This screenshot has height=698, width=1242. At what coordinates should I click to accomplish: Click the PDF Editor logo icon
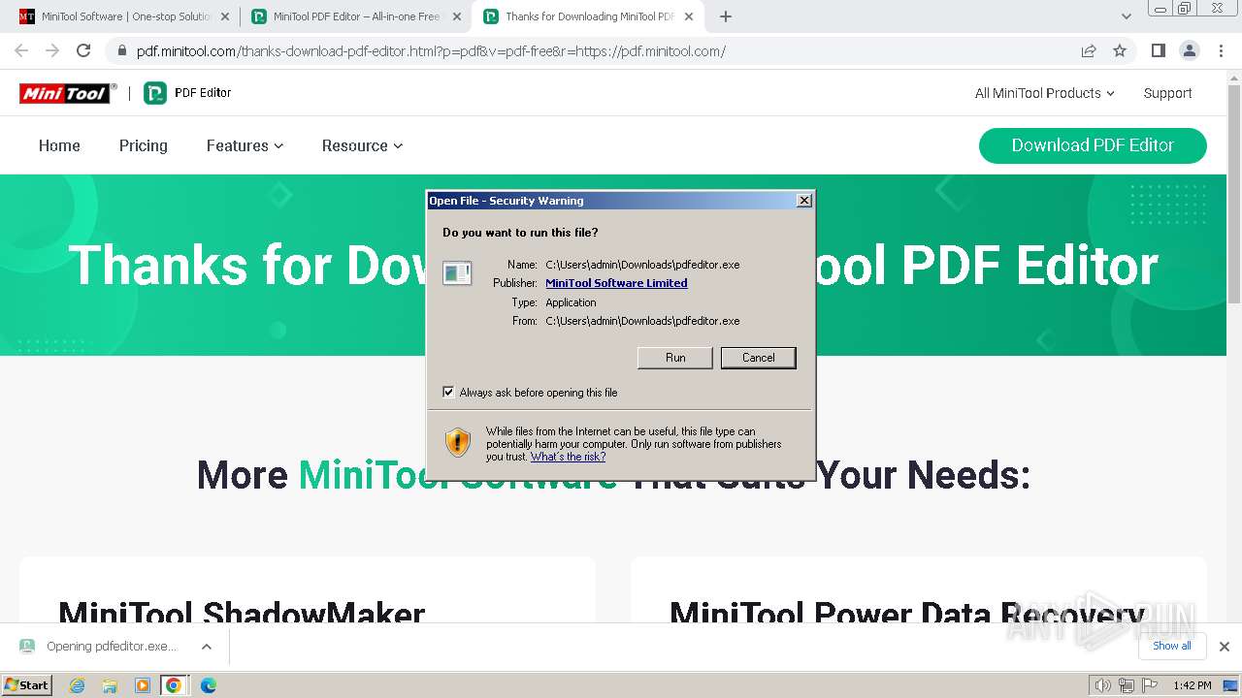(155, 93)
